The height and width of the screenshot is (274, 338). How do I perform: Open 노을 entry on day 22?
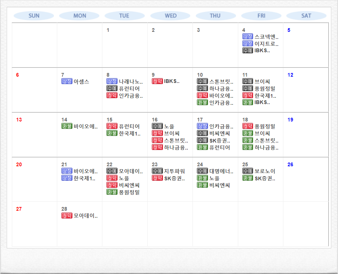pyautogui.click(x=124, y=178)
